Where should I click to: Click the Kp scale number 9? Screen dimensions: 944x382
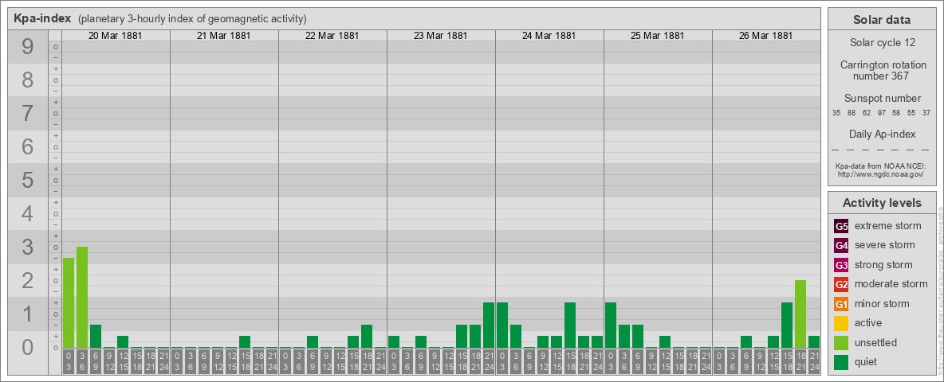tap(28, 47)
